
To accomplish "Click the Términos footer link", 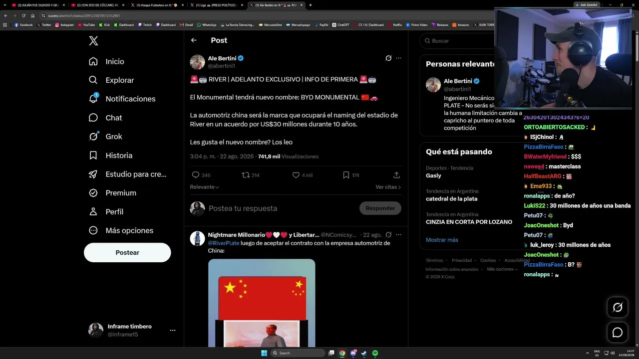I will 434,260.
